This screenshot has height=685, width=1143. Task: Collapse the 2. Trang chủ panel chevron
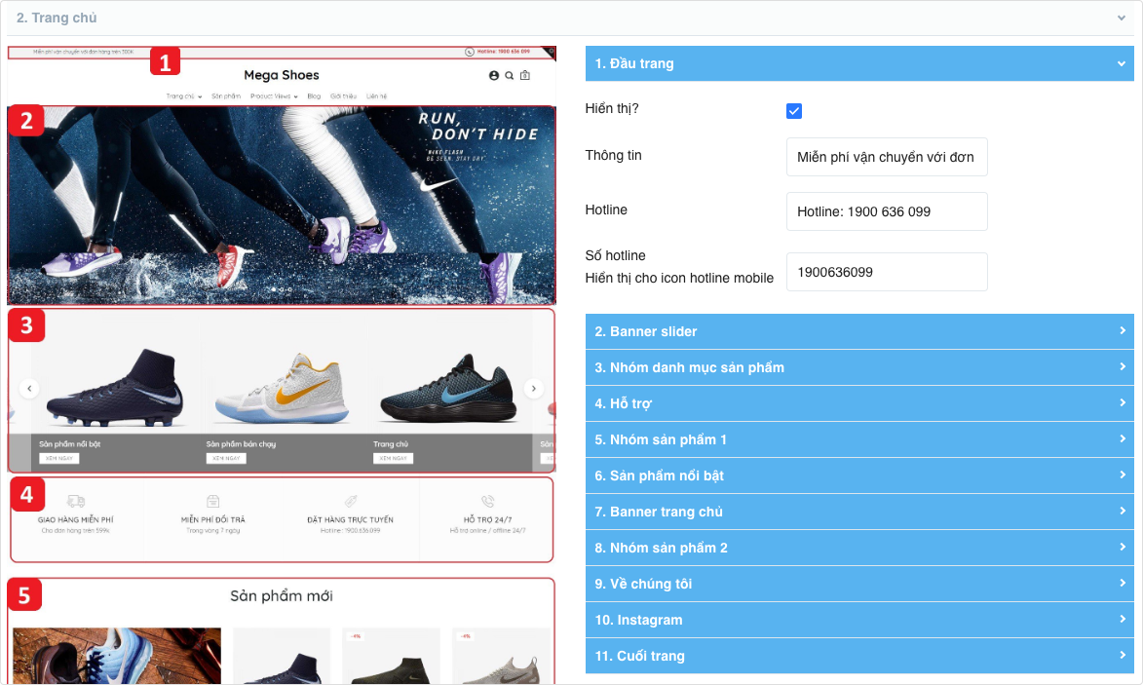coord(1123,18)
